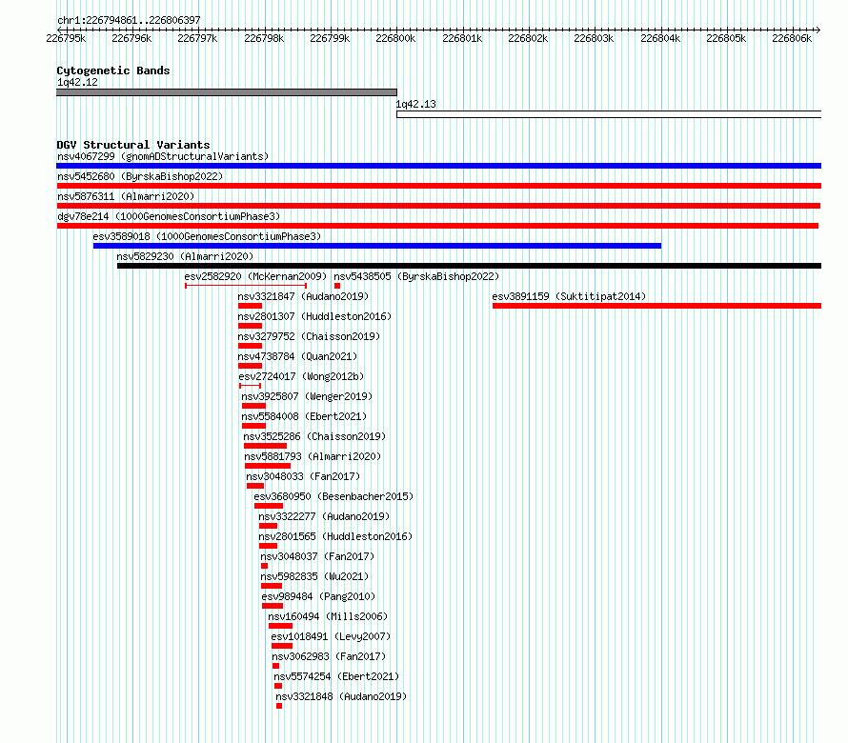The image size is (848, 743).
Task: Select the thin red span under esv2582920
Action: point(246,286)
